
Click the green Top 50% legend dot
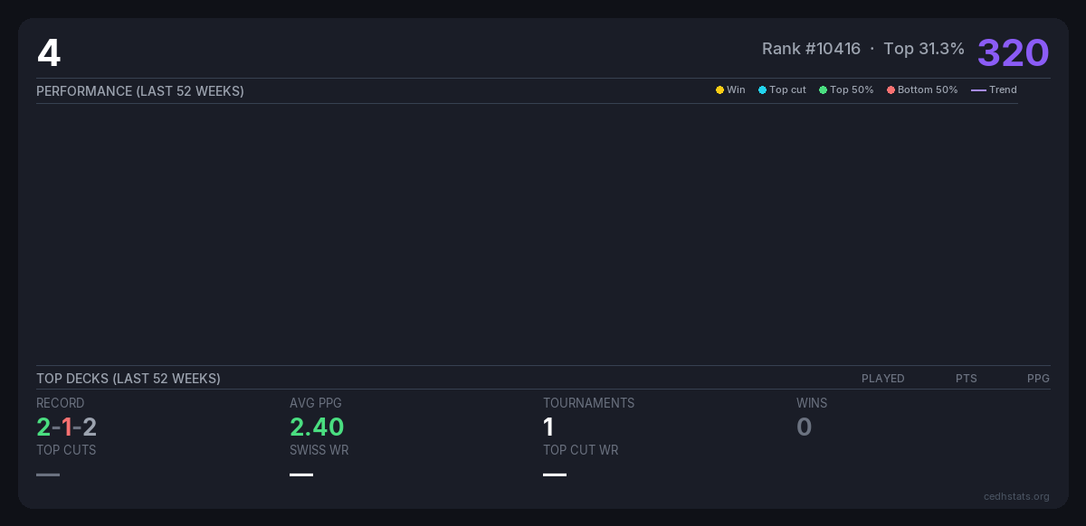(823, 90)
